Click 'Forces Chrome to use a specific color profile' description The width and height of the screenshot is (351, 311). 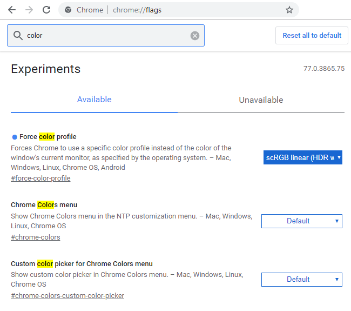click(x=121, y=157)
